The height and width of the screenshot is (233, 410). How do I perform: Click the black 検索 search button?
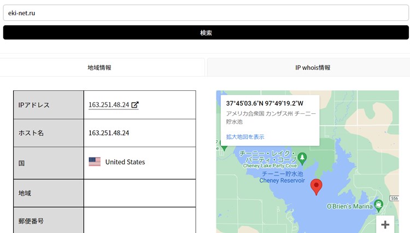(x=206, y=32)
